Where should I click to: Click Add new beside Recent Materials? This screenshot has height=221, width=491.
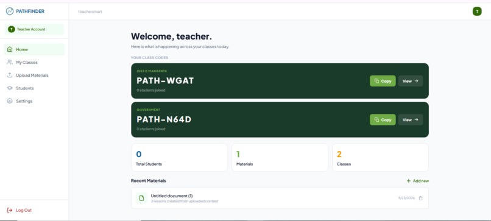[x=418, y=181]
